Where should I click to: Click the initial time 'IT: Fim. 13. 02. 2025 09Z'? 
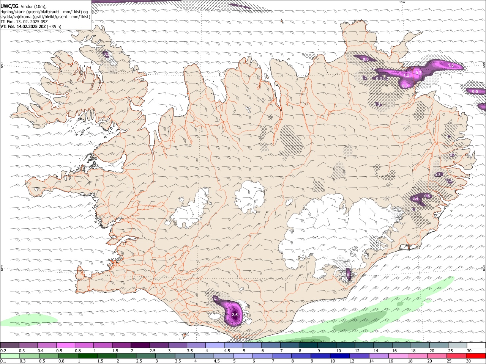coord(24,22)
